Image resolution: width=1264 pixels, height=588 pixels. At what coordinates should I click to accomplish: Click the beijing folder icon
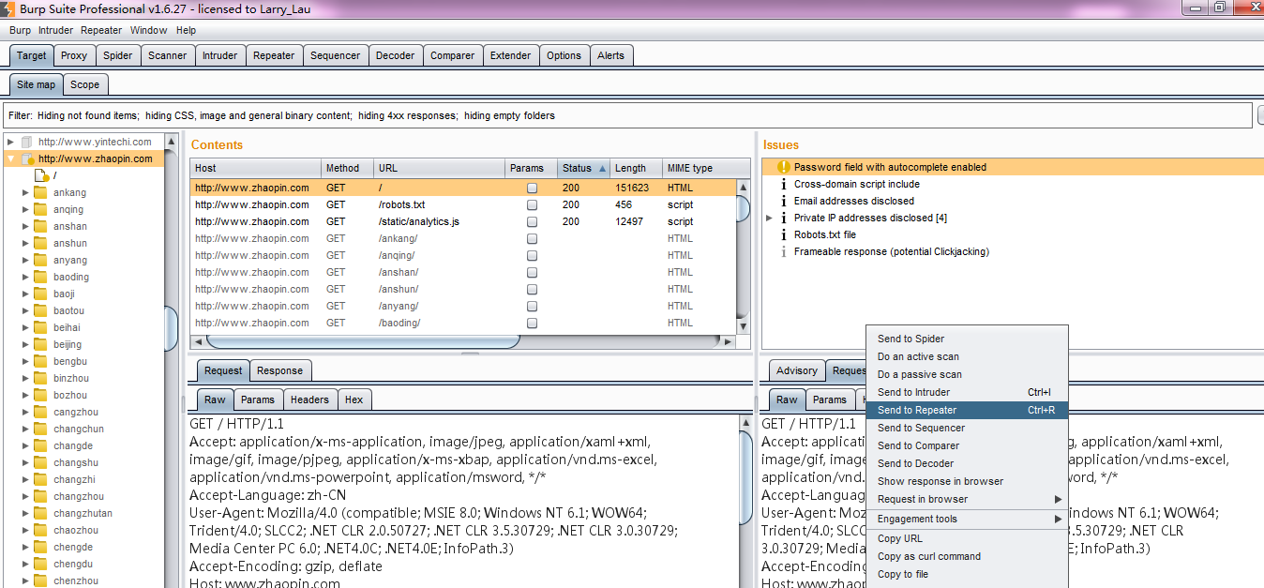40,344
